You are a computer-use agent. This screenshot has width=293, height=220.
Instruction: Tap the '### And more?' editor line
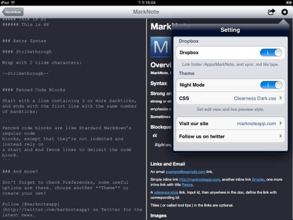20,172
